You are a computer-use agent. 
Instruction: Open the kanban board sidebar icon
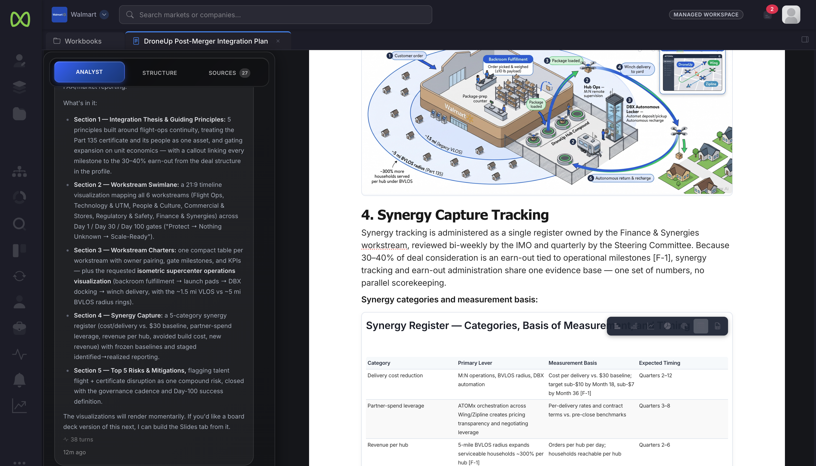tap(20, 250)
